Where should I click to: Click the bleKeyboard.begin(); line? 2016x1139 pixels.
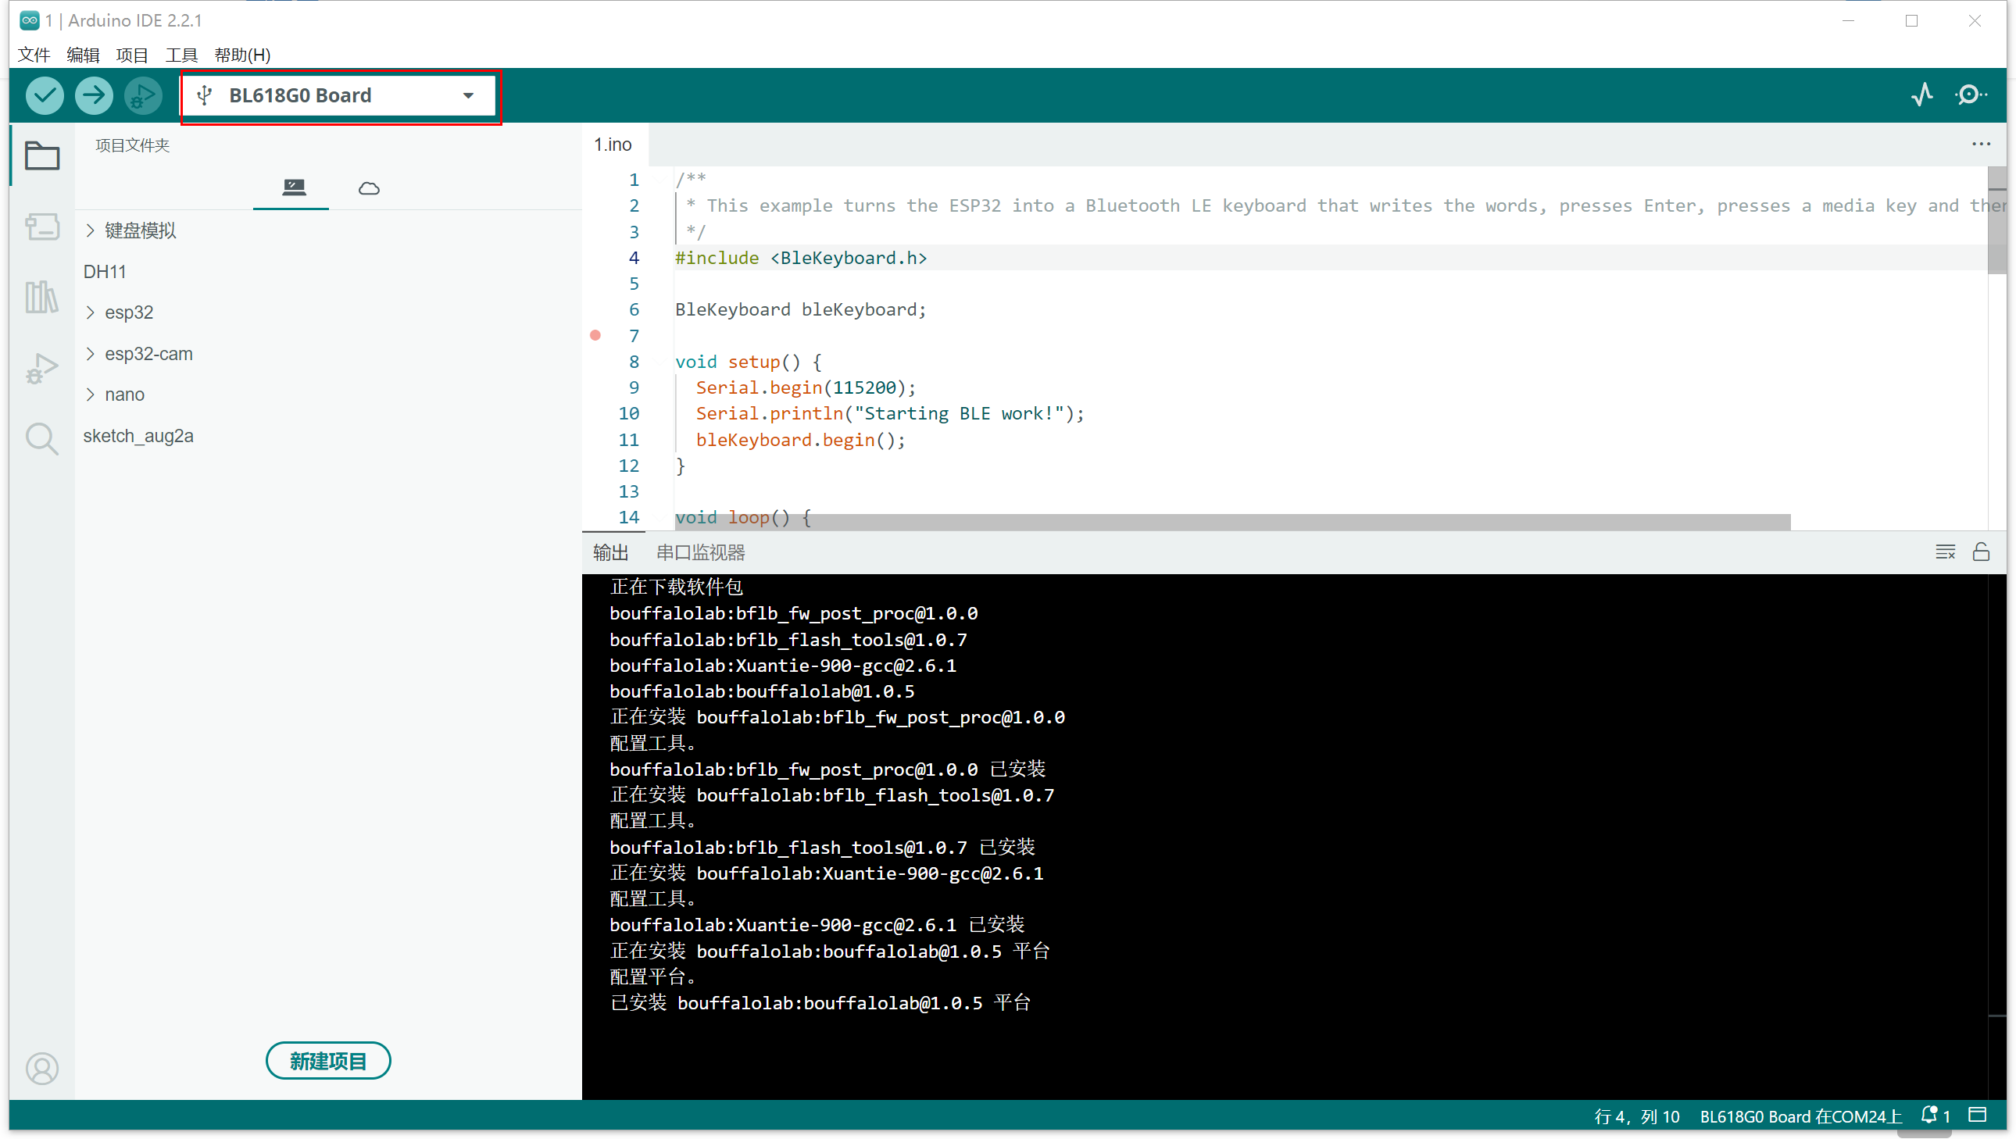tap(801, 441)
